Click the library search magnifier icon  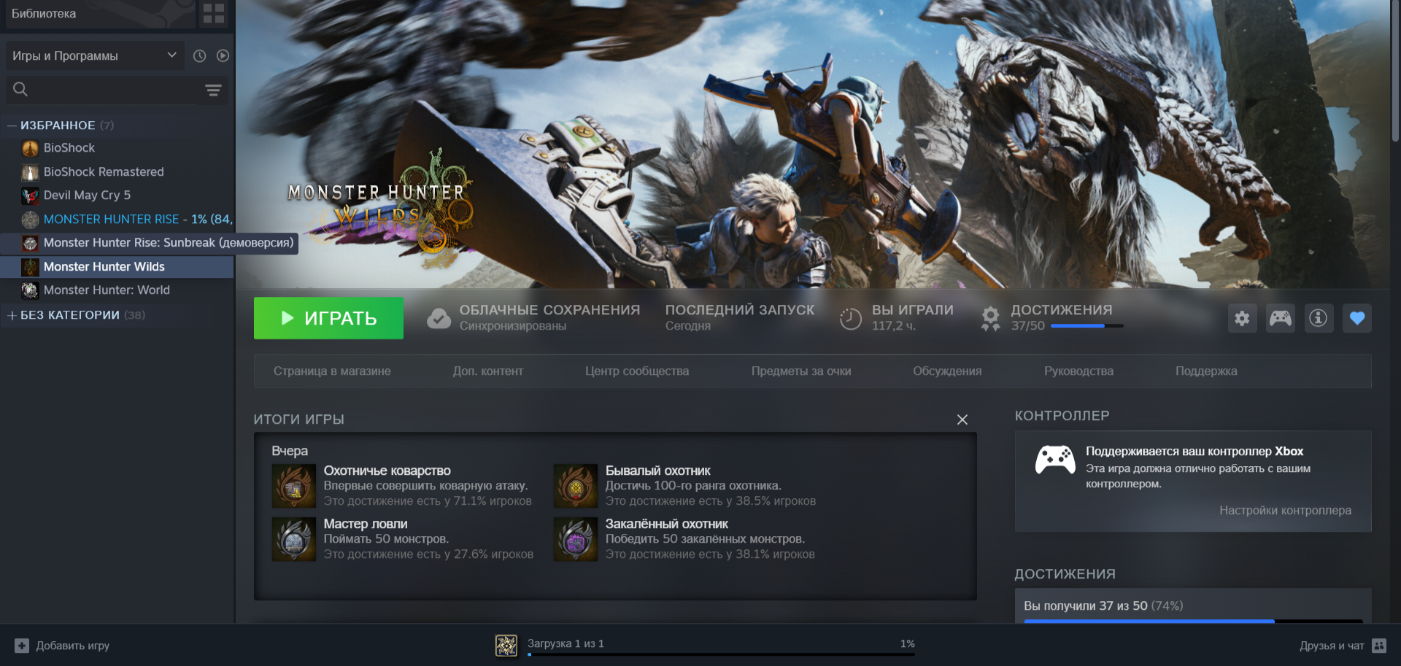(20, 89)
